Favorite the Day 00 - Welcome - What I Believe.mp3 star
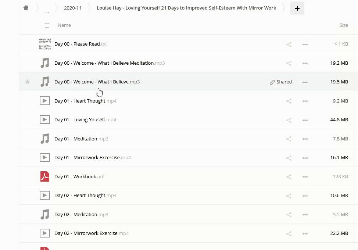Image resolution: width=358 pixels, height=250 pixels. pos(28,82)
